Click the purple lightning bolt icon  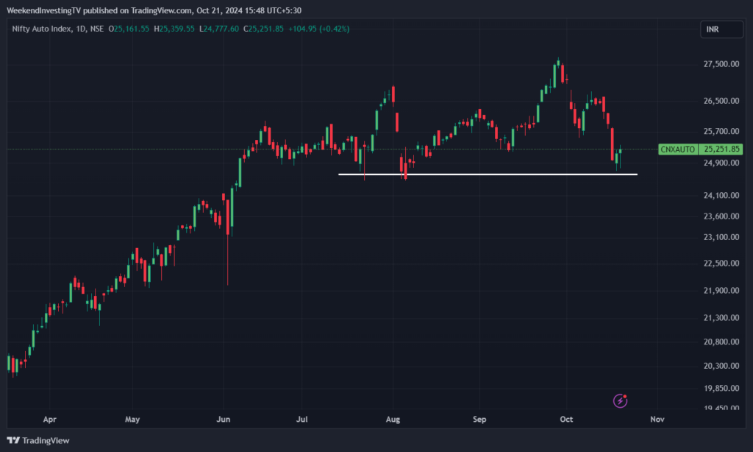tap(621, 400)
